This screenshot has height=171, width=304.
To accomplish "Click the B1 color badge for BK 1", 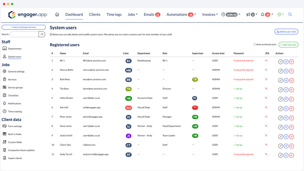I will (128, 61).
